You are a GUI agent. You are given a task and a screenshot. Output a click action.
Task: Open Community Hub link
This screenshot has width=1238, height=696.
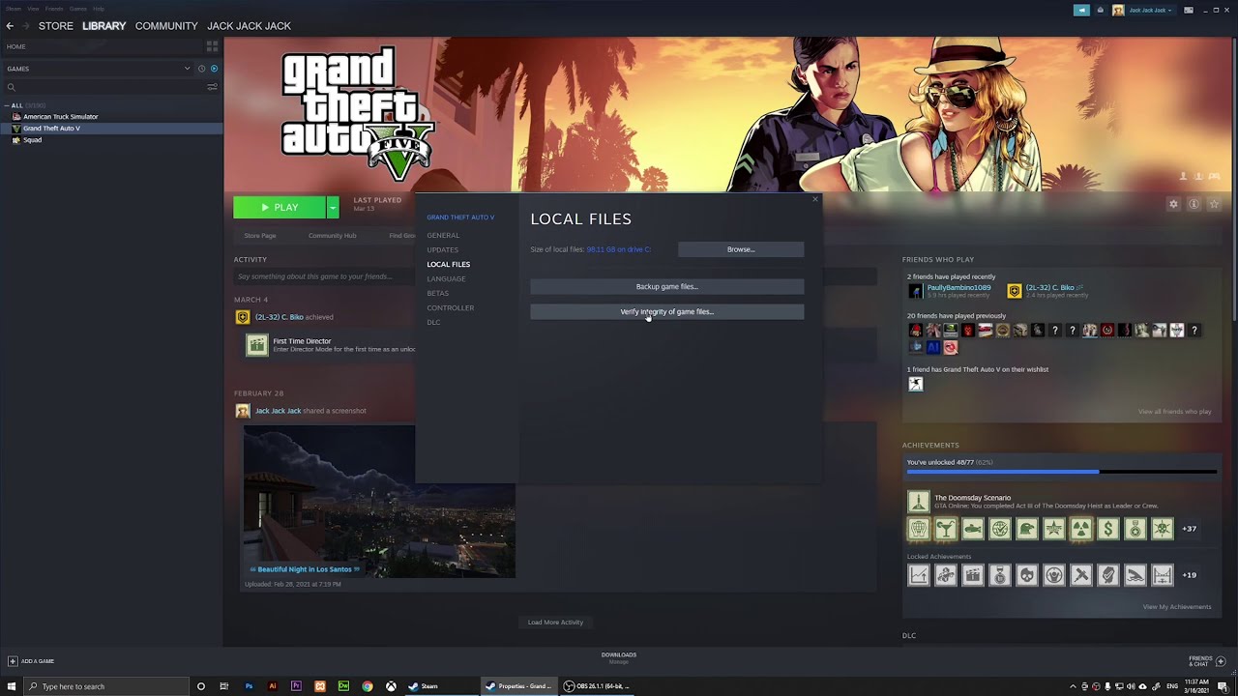332,236
